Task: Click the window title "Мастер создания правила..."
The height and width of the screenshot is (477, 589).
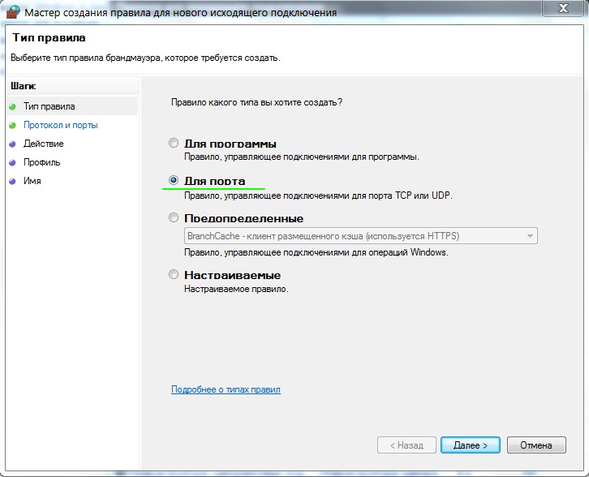Action: pyautogui.click(x=181, y=12)
